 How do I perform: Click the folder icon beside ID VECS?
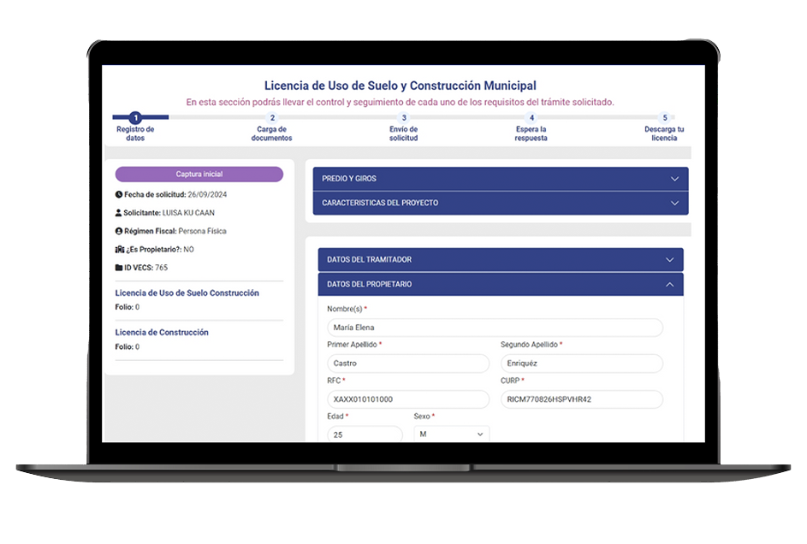coord(119,268)
